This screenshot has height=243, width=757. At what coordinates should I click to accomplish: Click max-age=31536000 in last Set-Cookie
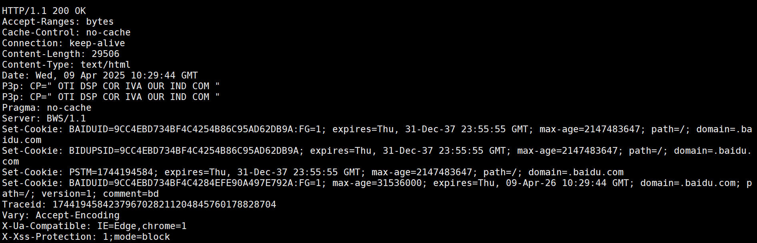tap(377, 183)
